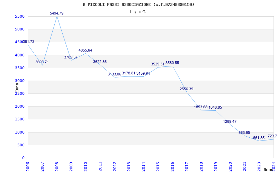
Task: Click the 661.35 lowest data label
Action: tap(259, 138)
